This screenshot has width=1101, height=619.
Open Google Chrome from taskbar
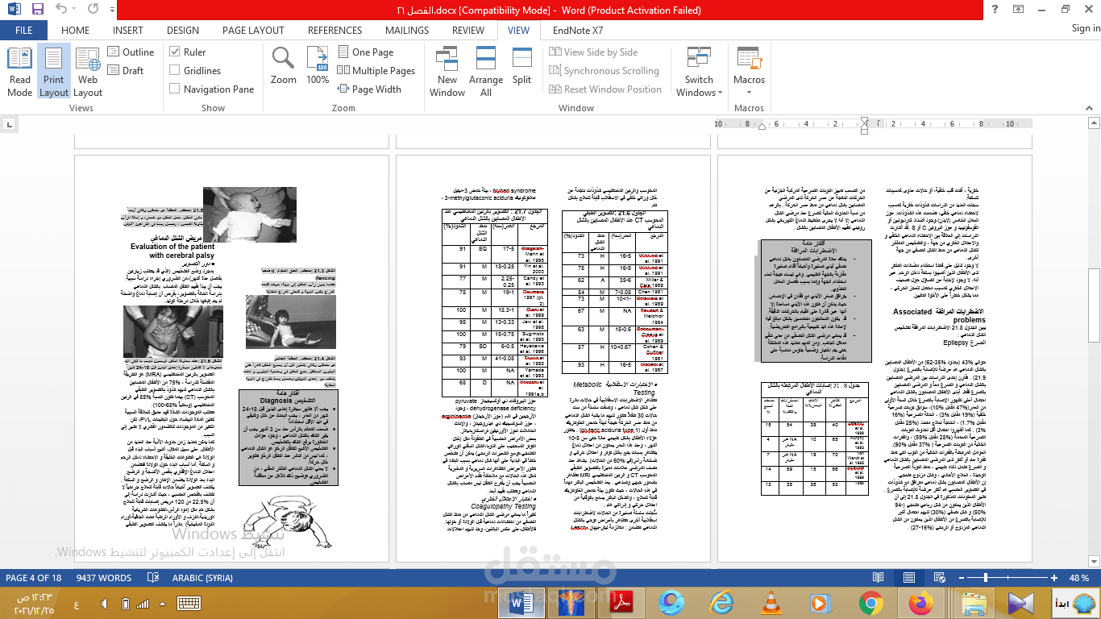tap(870, 603)
